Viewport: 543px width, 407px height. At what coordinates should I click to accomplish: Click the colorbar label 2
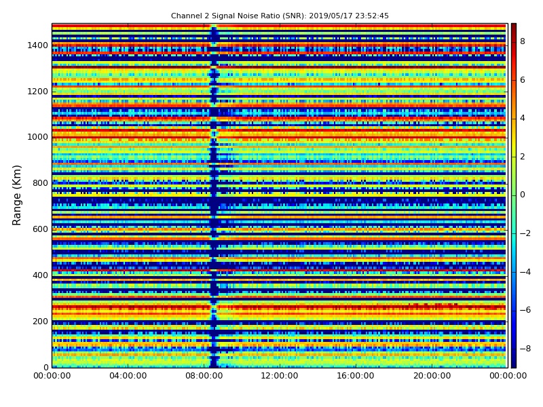coord(523,157)
